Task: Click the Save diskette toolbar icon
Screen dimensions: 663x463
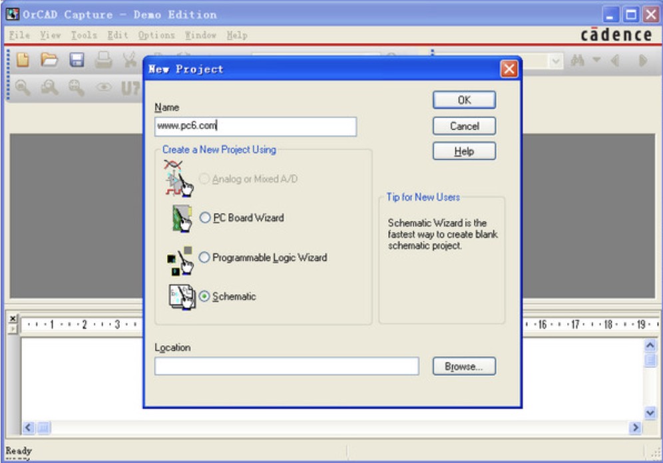Action: pyautogui.click(x=77, y=61)
